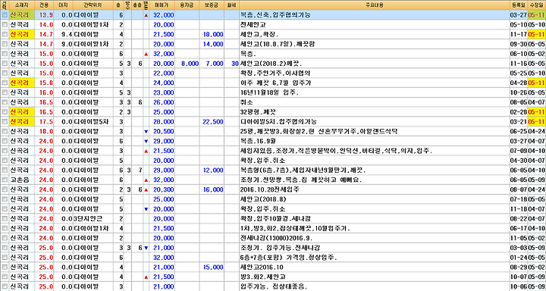The width and height of the screenshot is (546, 291).
Task: Click the red up-arrow in the 고촌읍 row
Action: tap(146, 180)
